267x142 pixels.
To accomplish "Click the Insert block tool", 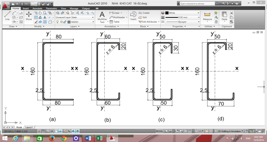I will (x=133, y=16).
